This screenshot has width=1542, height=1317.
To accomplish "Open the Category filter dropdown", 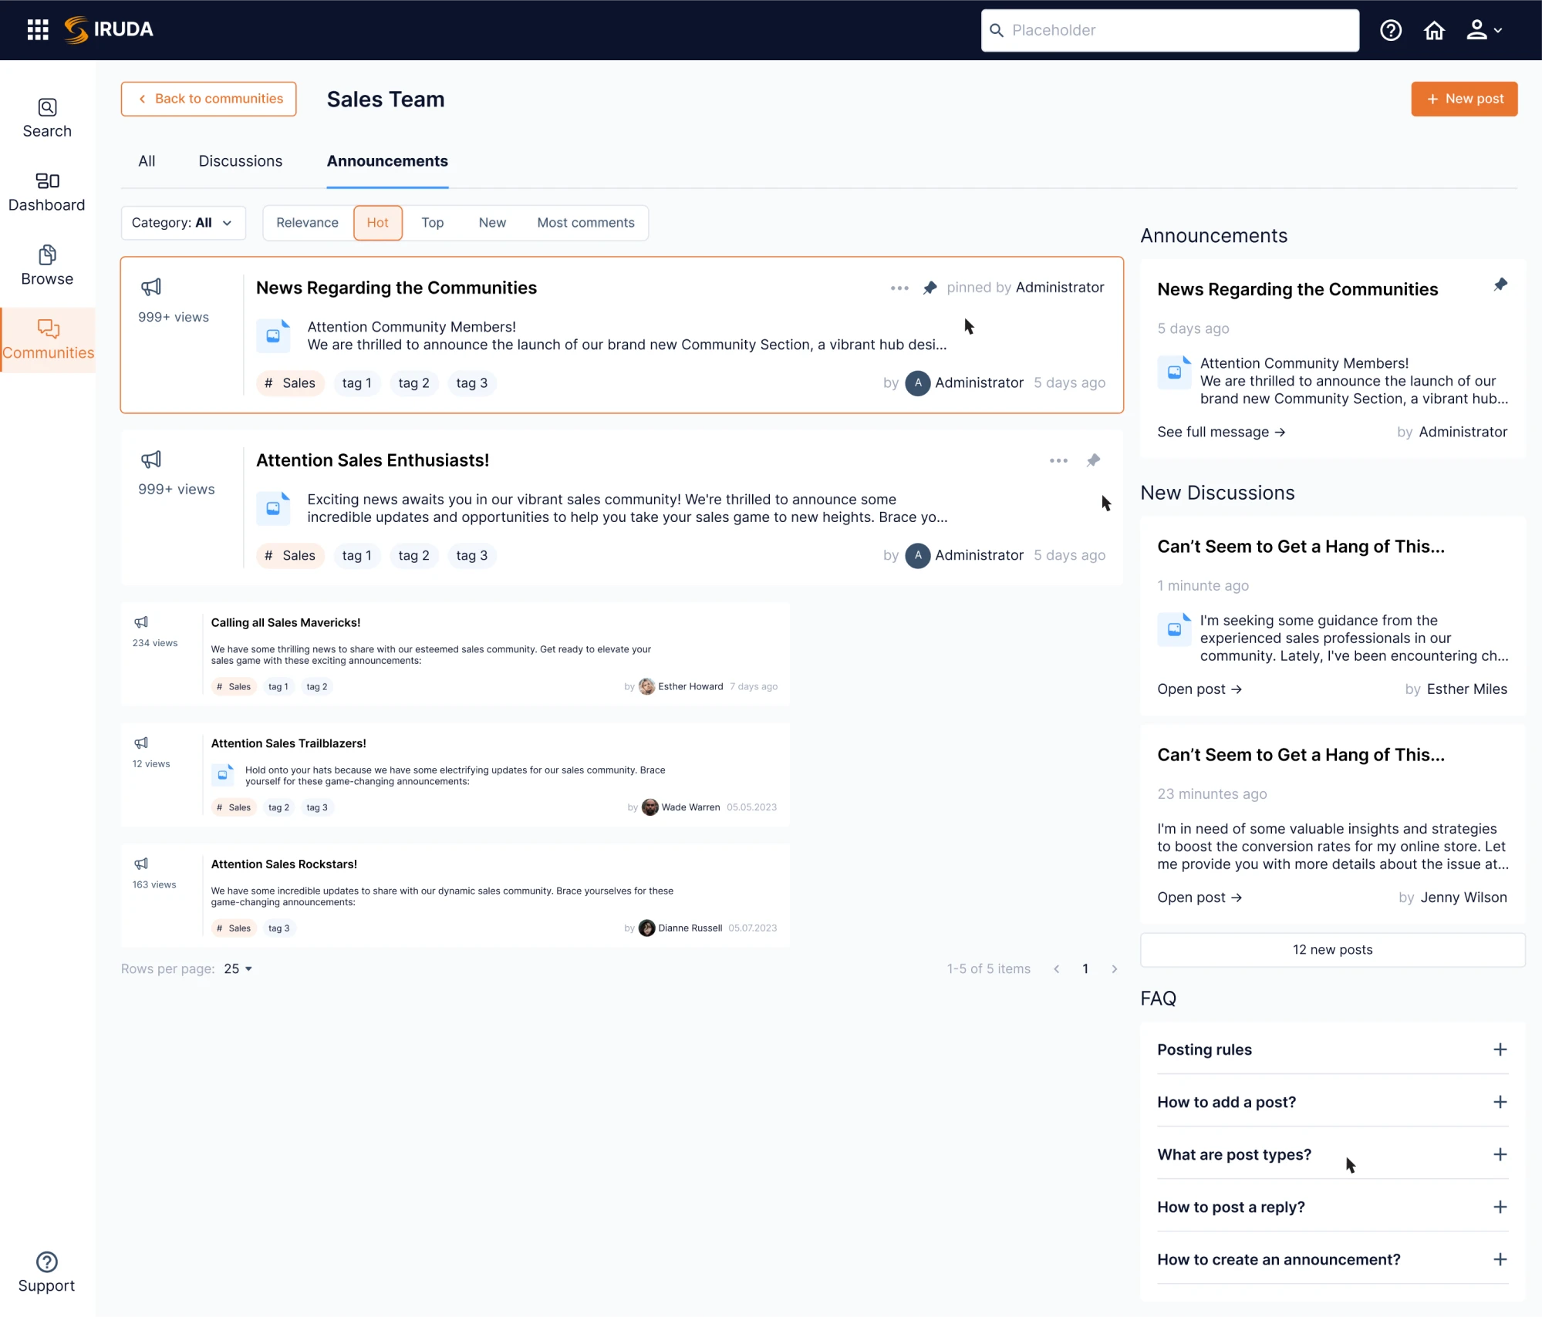I will coord(183,223).
